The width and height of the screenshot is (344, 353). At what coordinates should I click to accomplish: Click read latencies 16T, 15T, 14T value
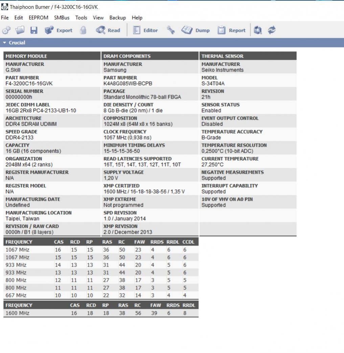(x=142, y=165)
